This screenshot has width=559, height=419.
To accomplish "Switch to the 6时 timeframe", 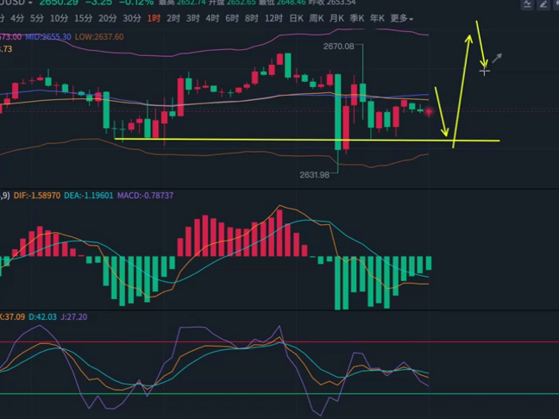I will (232, 18).
